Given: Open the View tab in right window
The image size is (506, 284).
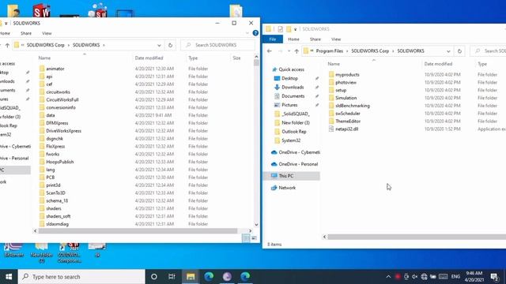Looking at the screenshot, I should (336, 39).
